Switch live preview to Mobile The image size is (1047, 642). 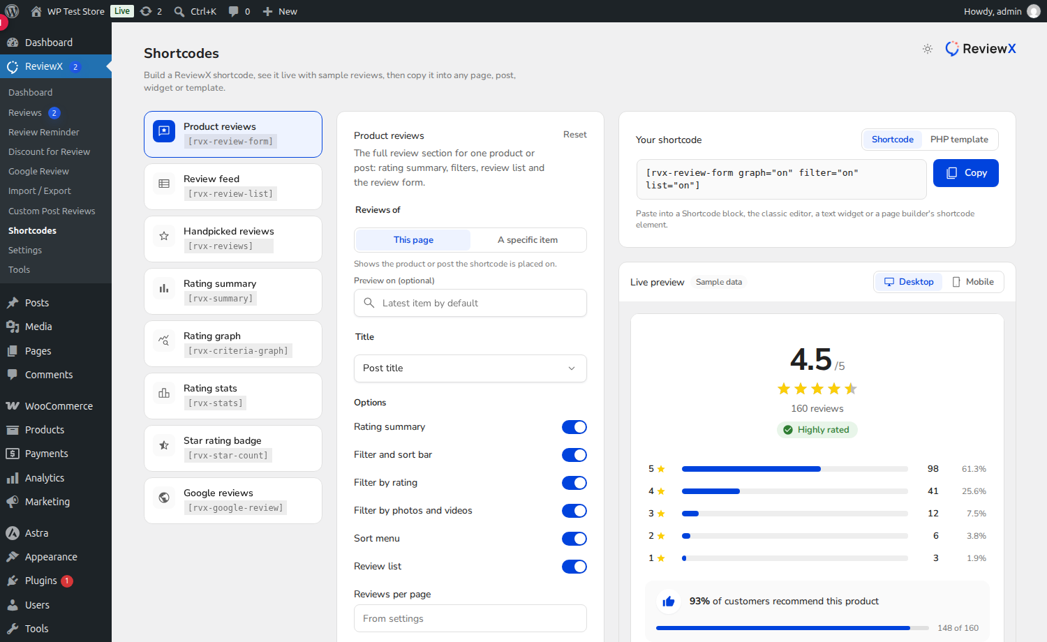click(x=973, y=282)
